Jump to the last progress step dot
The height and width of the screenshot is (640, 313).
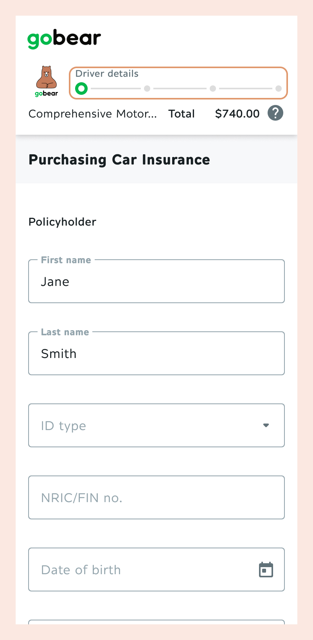[x=279, y=89]
